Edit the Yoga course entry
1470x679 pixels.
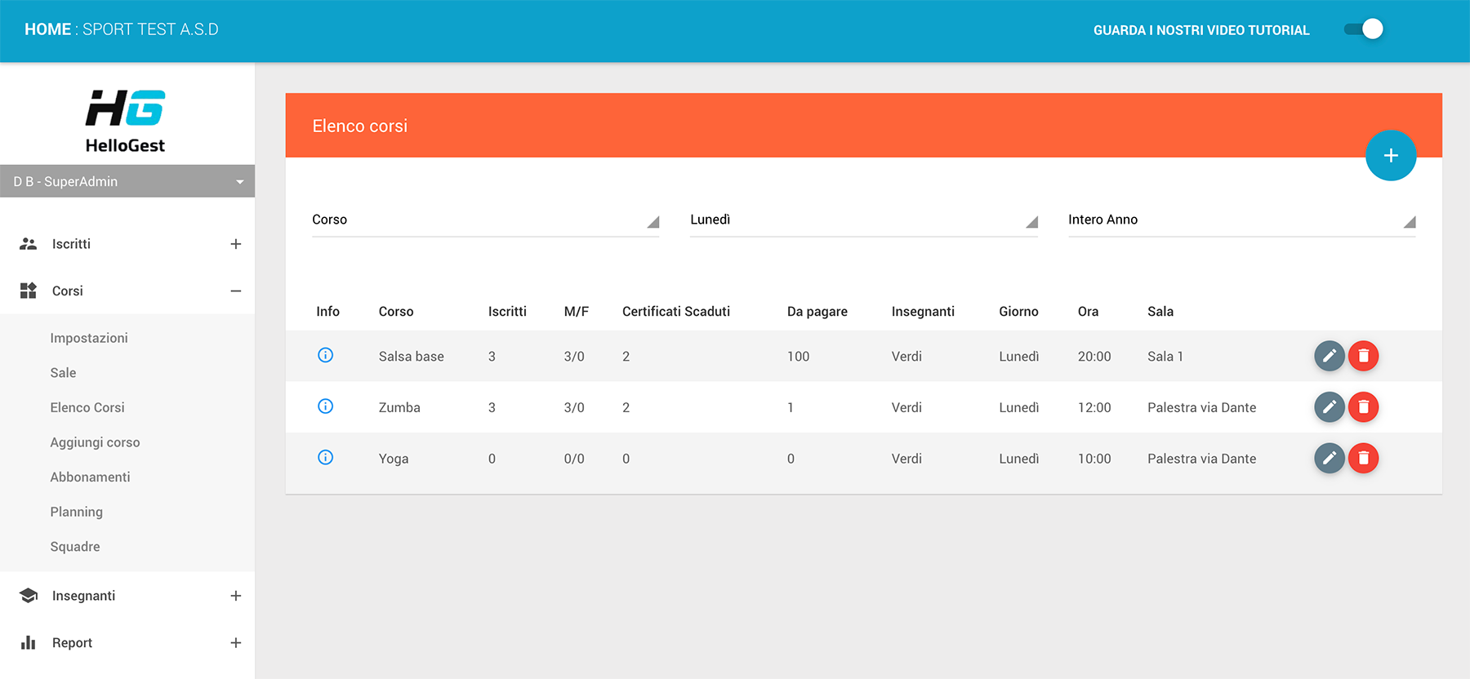(x=1329, y=459)
